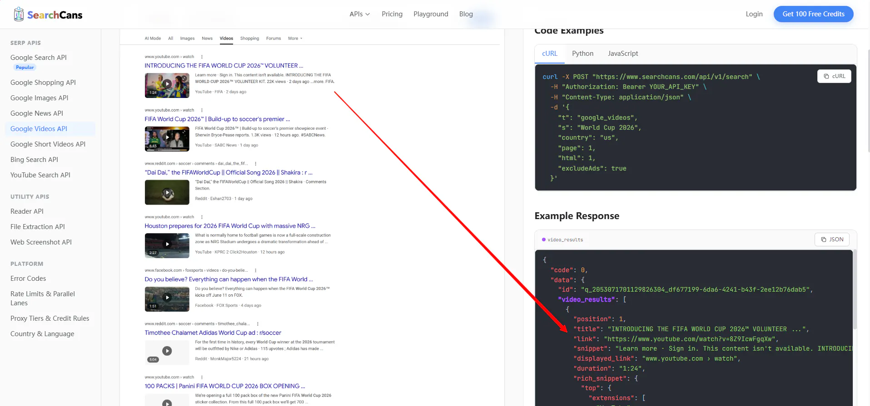Open options menu for Panini box result
Image resolution: width=870 pixels, height=406 pixels.
pos(202,377)
